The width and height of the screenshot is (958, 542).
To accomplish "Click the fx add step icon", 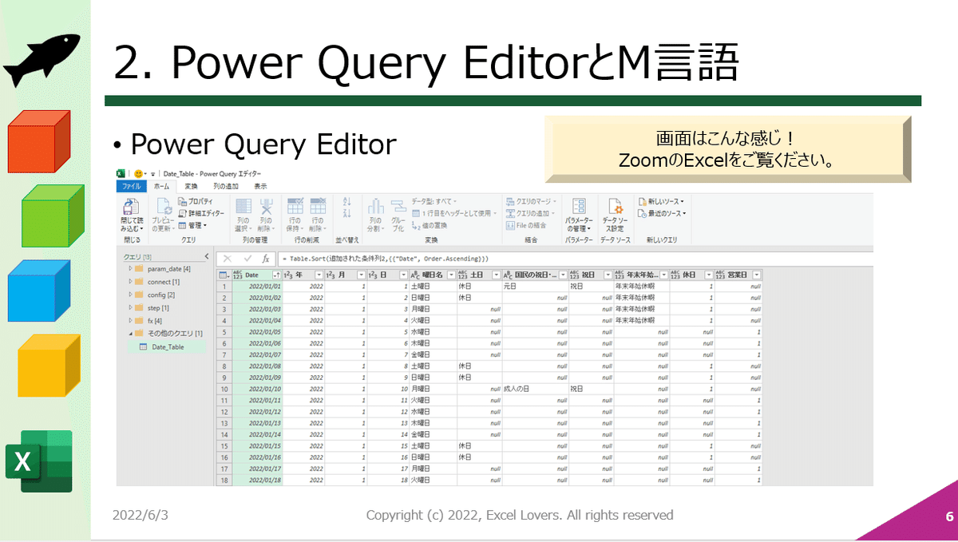I will pos(266,259).
